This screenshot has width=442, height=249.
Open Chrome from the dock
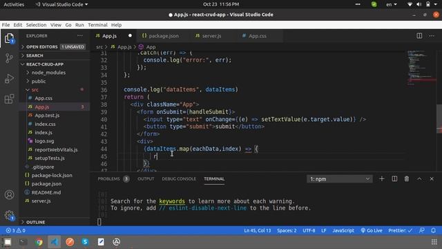tap(39, 242)
